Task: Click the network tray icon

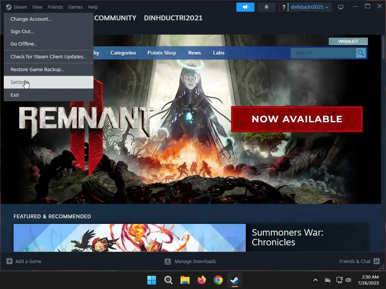Action: (x=340, y=280)
